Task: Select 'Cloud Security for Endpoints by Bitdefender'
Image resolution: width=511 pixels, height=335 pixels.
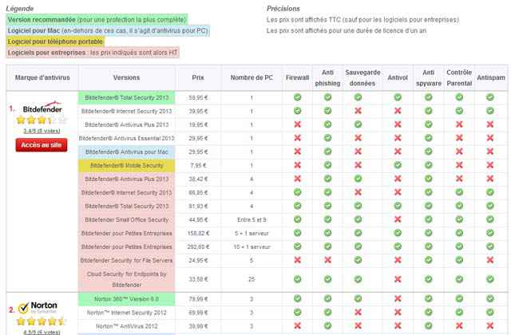Action: pyautogui.click(x=126, y=279)
